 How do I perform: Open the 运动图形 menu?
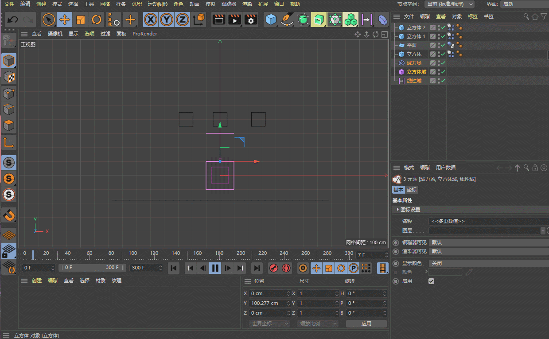click(157, 4)
